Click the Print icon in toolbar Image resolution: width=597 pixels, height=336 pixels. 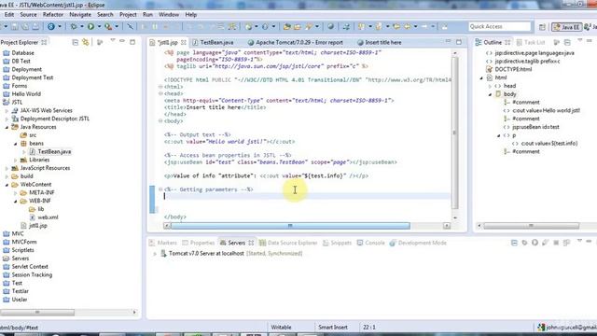click(x=35, y=27)
